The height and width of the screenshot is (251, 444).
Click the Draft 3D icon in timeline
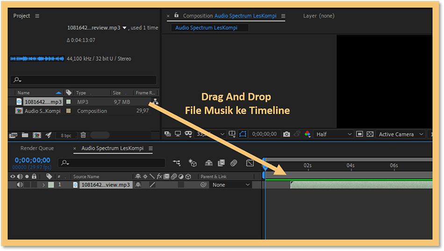[193, 162]
